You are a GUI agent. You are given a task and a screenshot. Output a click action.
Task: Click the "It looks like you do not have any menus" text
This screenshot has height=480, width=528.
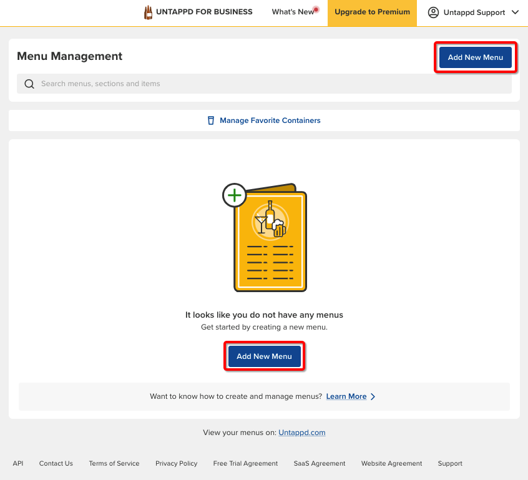(x=265, y=315)
